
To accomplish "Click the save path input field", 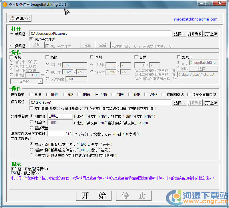I will [100, 103].
